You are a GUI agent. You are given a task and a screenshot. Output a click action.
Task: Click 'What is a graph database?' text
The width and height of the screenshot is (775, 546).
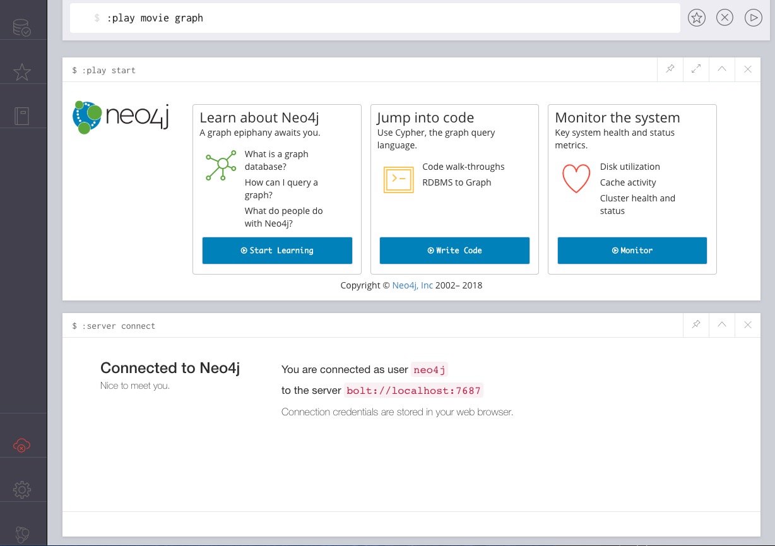pos(276,160)
